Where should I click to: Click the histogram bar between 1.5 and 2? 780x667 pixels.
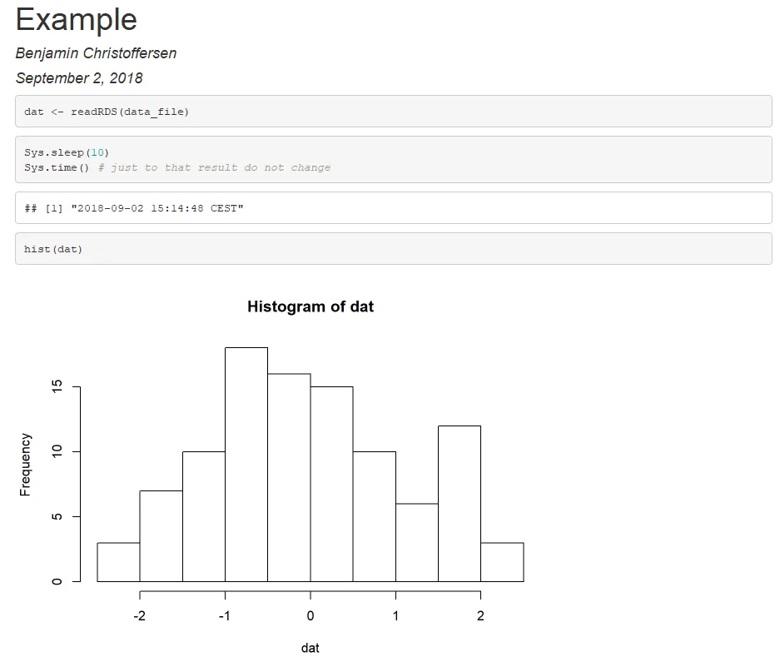click(x=460, y=504)
